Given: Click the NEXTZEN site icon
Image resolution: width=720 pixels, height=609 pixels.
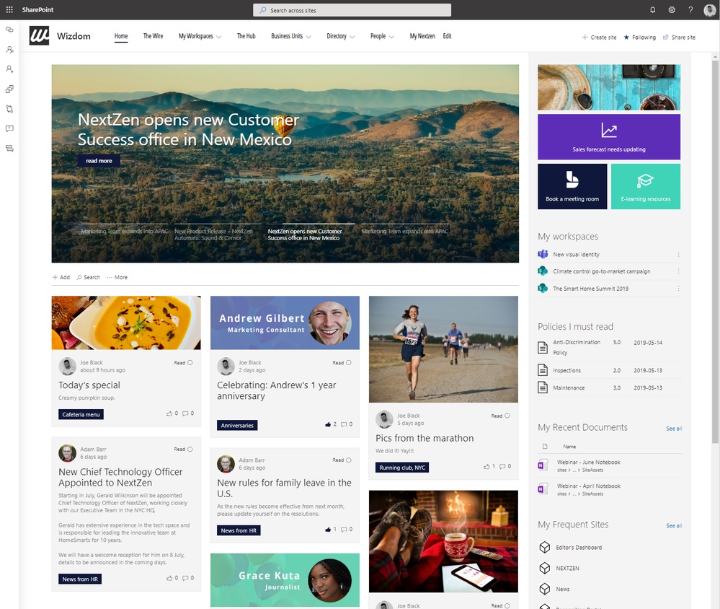Looking at the screenshot, I should click(545, 568).
